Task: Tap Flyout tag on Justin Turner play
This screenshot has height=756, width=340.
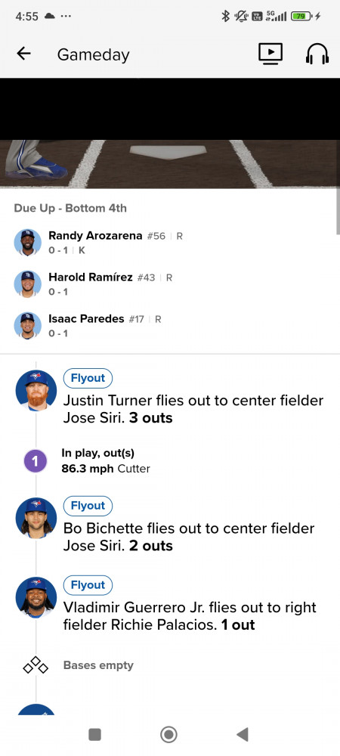Action: click(x=88, y=379)
